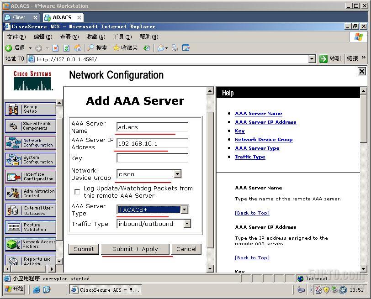371x299 pixels.
Task: Click the Go (转到) green arrow button
Action: click(330, 58)
